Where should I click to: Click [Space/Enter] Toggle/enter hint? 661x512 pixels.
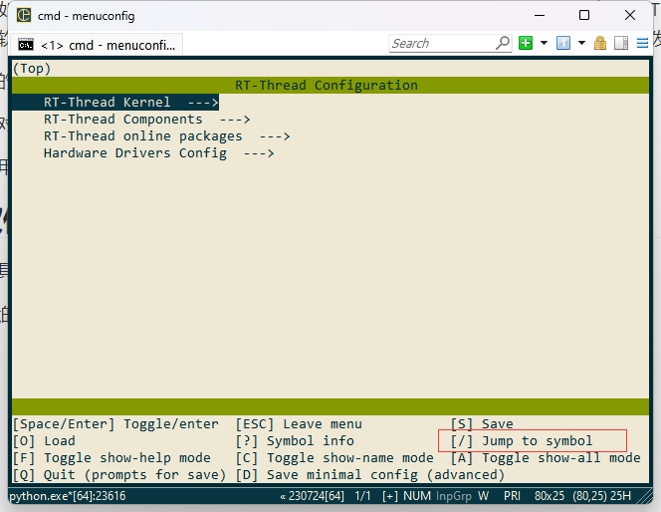tap(115, 423)
